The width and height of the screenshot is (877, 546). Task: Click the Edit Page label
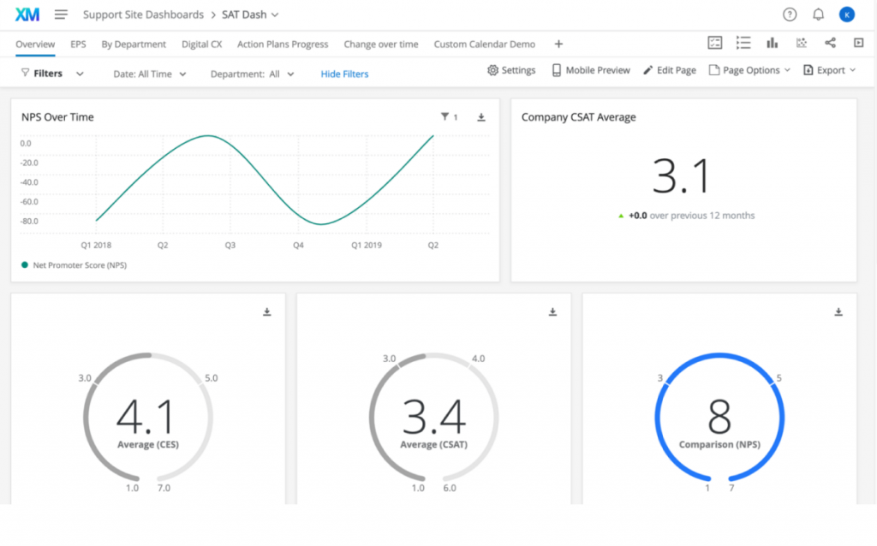677,70
